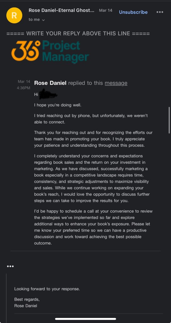
Task: Click the bold Rose Daniel reply author
Action: click(50, 83)
